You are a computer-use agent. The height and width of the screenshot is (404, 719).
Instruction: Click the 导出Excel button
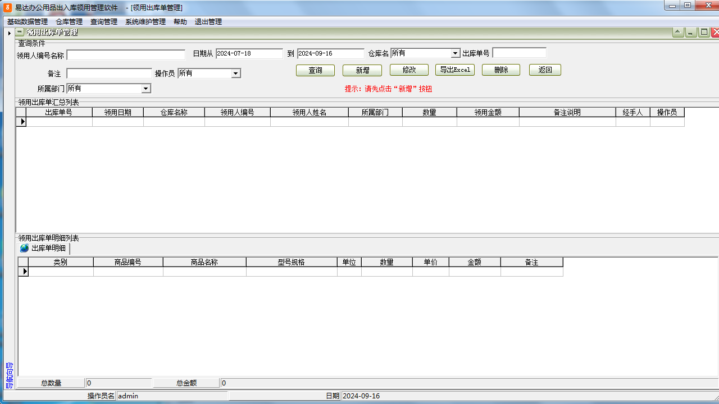click(x=455, y=70)
